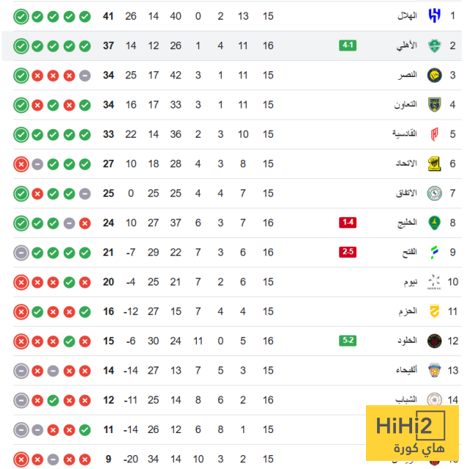Click the Al-Nassr yellow club logo
The image size is (467, 469).
435,75
